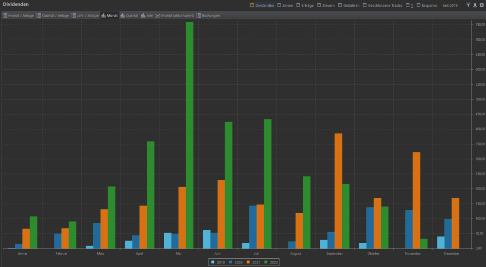Screen dimensions: 486x267
Task: Toggle the Gebühren checkbox
Action: [x=339, y=5]
